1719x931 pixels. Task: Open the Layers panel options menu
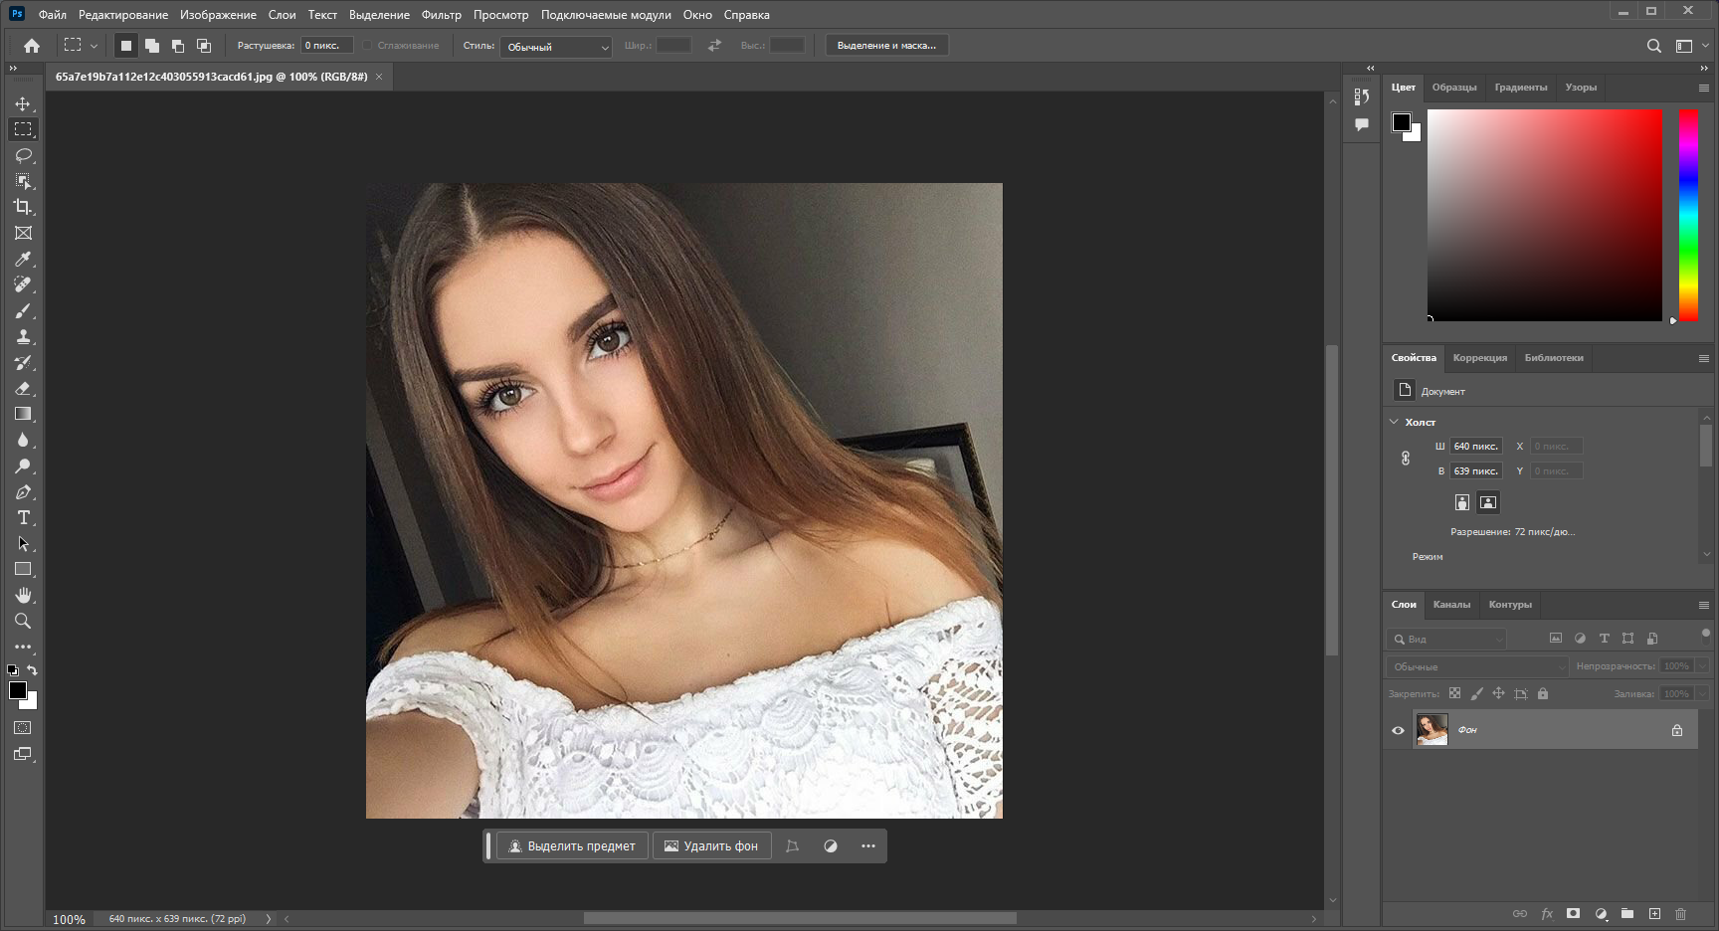point(1703,605)
